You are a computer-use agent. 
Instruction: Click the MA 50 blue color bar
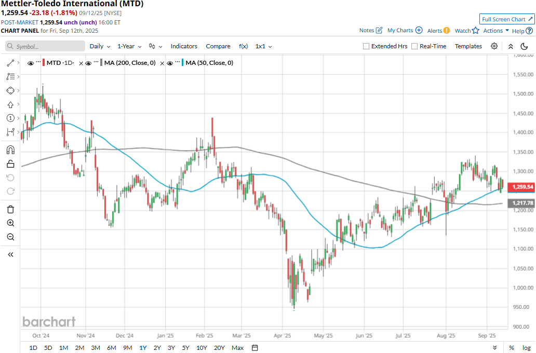(x=182, y=63)
